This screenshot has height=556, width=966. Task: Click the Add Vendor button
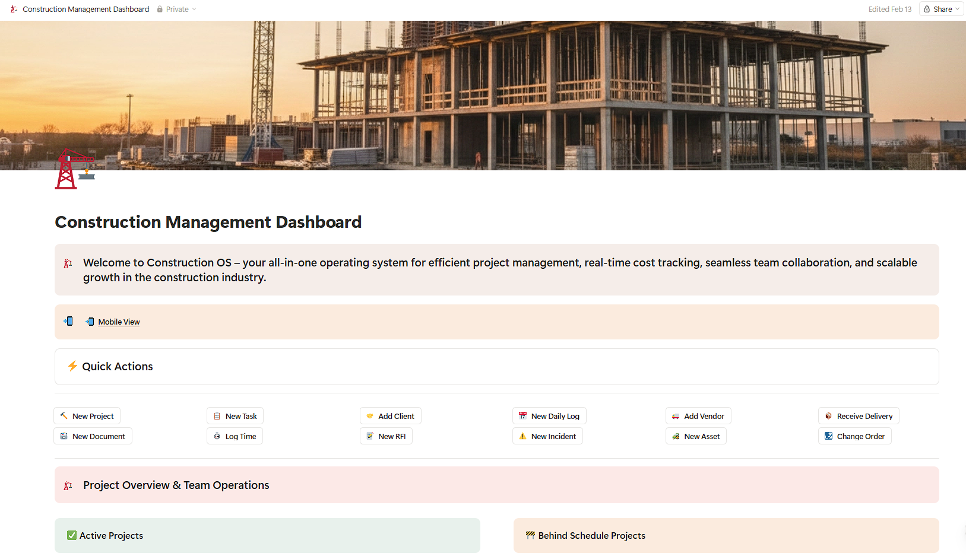pos(698,416)
